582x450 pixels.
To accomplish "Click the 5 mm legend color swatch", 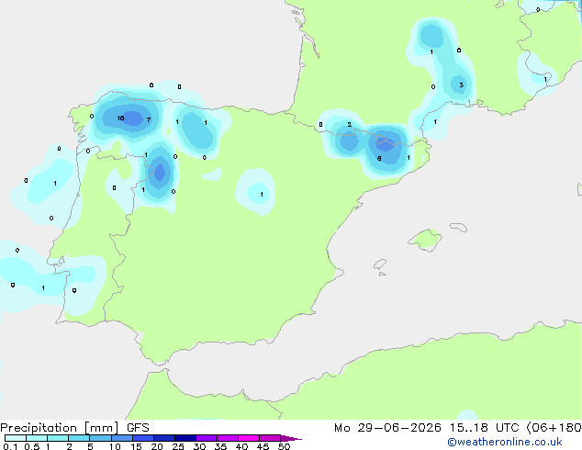I will 100,438.
